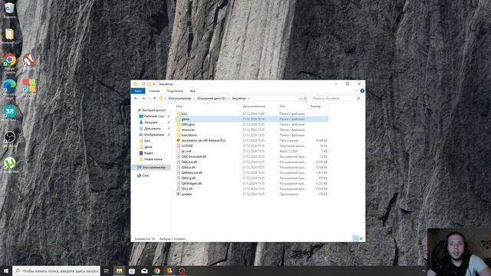
Task: Open the Windows Start menu
Action: coord(6,271)
